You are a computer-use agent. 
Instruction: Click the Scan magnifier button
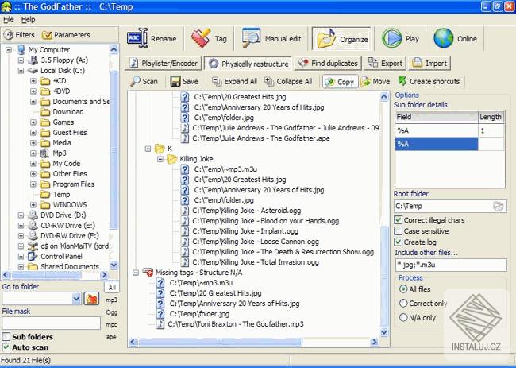click(x=144, y=81)
